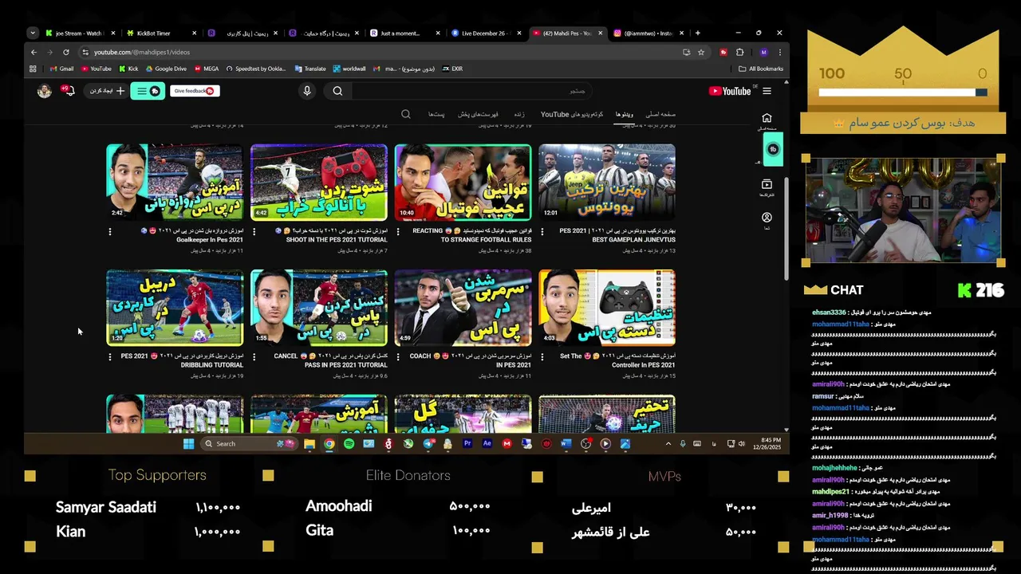Open the Chrome tab search dropdown
Image resolution: width=1021 pixels, height=574 pixels.
point(33,33)
